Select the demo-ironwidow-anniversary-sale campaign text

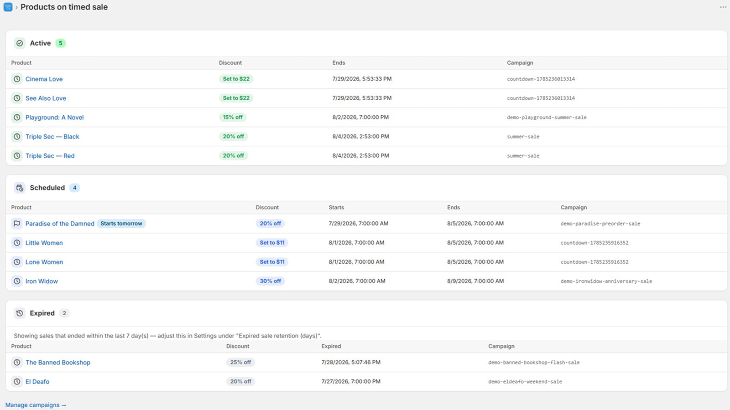[x=606, y=282]
